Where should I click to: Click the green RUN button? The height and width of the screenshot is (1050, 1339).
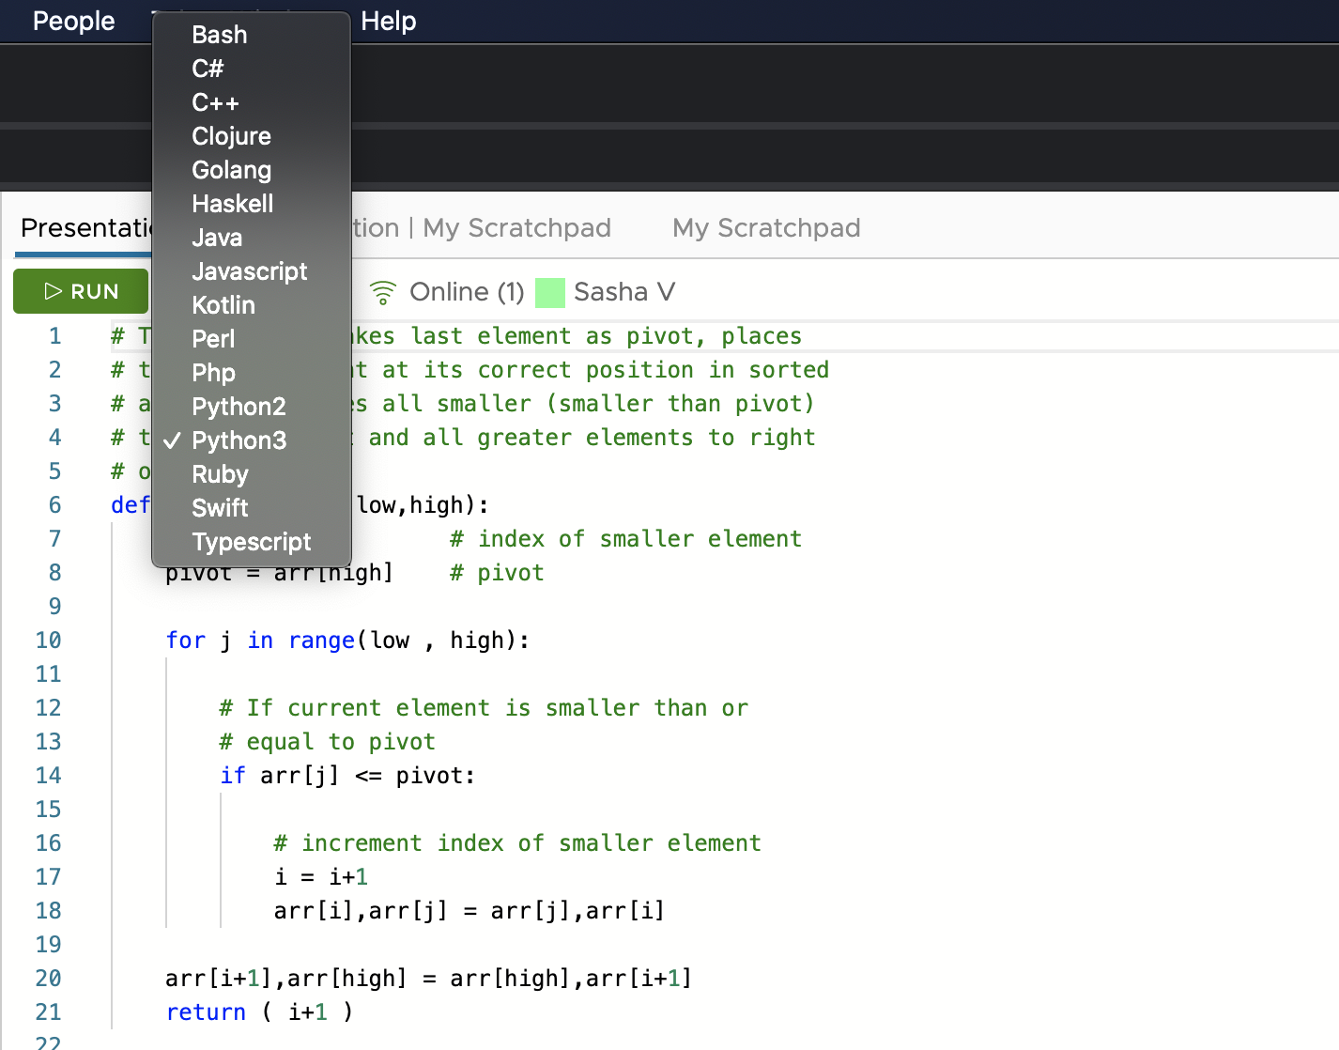point(81,291)
